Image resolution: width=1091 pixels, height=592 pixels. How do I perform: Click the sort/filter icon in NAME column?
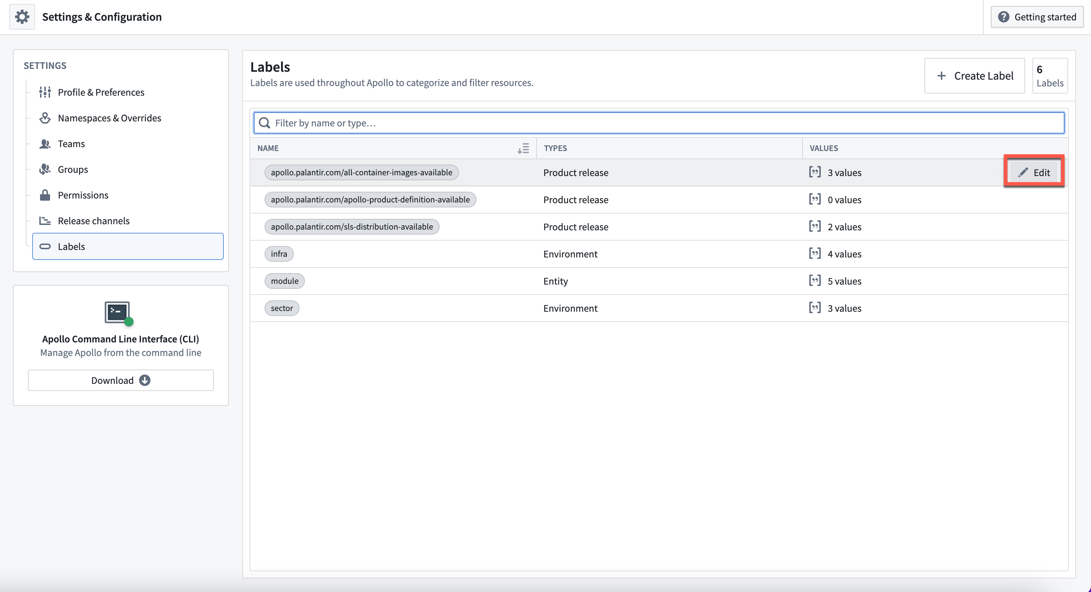(524, 148)
